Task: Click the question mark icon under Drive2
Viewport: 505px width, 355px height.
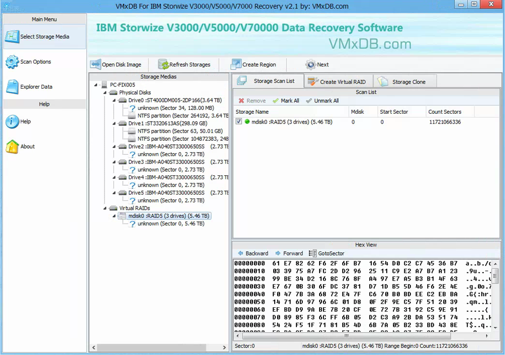Action: [132, 154]
